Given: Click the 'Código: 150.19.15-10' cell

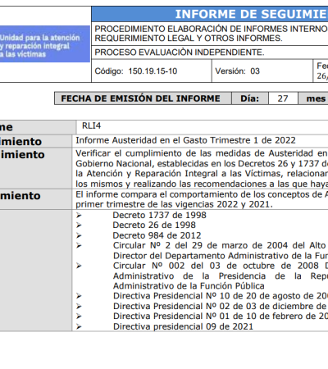Looking at the screenshot, I should pos(152,71).
